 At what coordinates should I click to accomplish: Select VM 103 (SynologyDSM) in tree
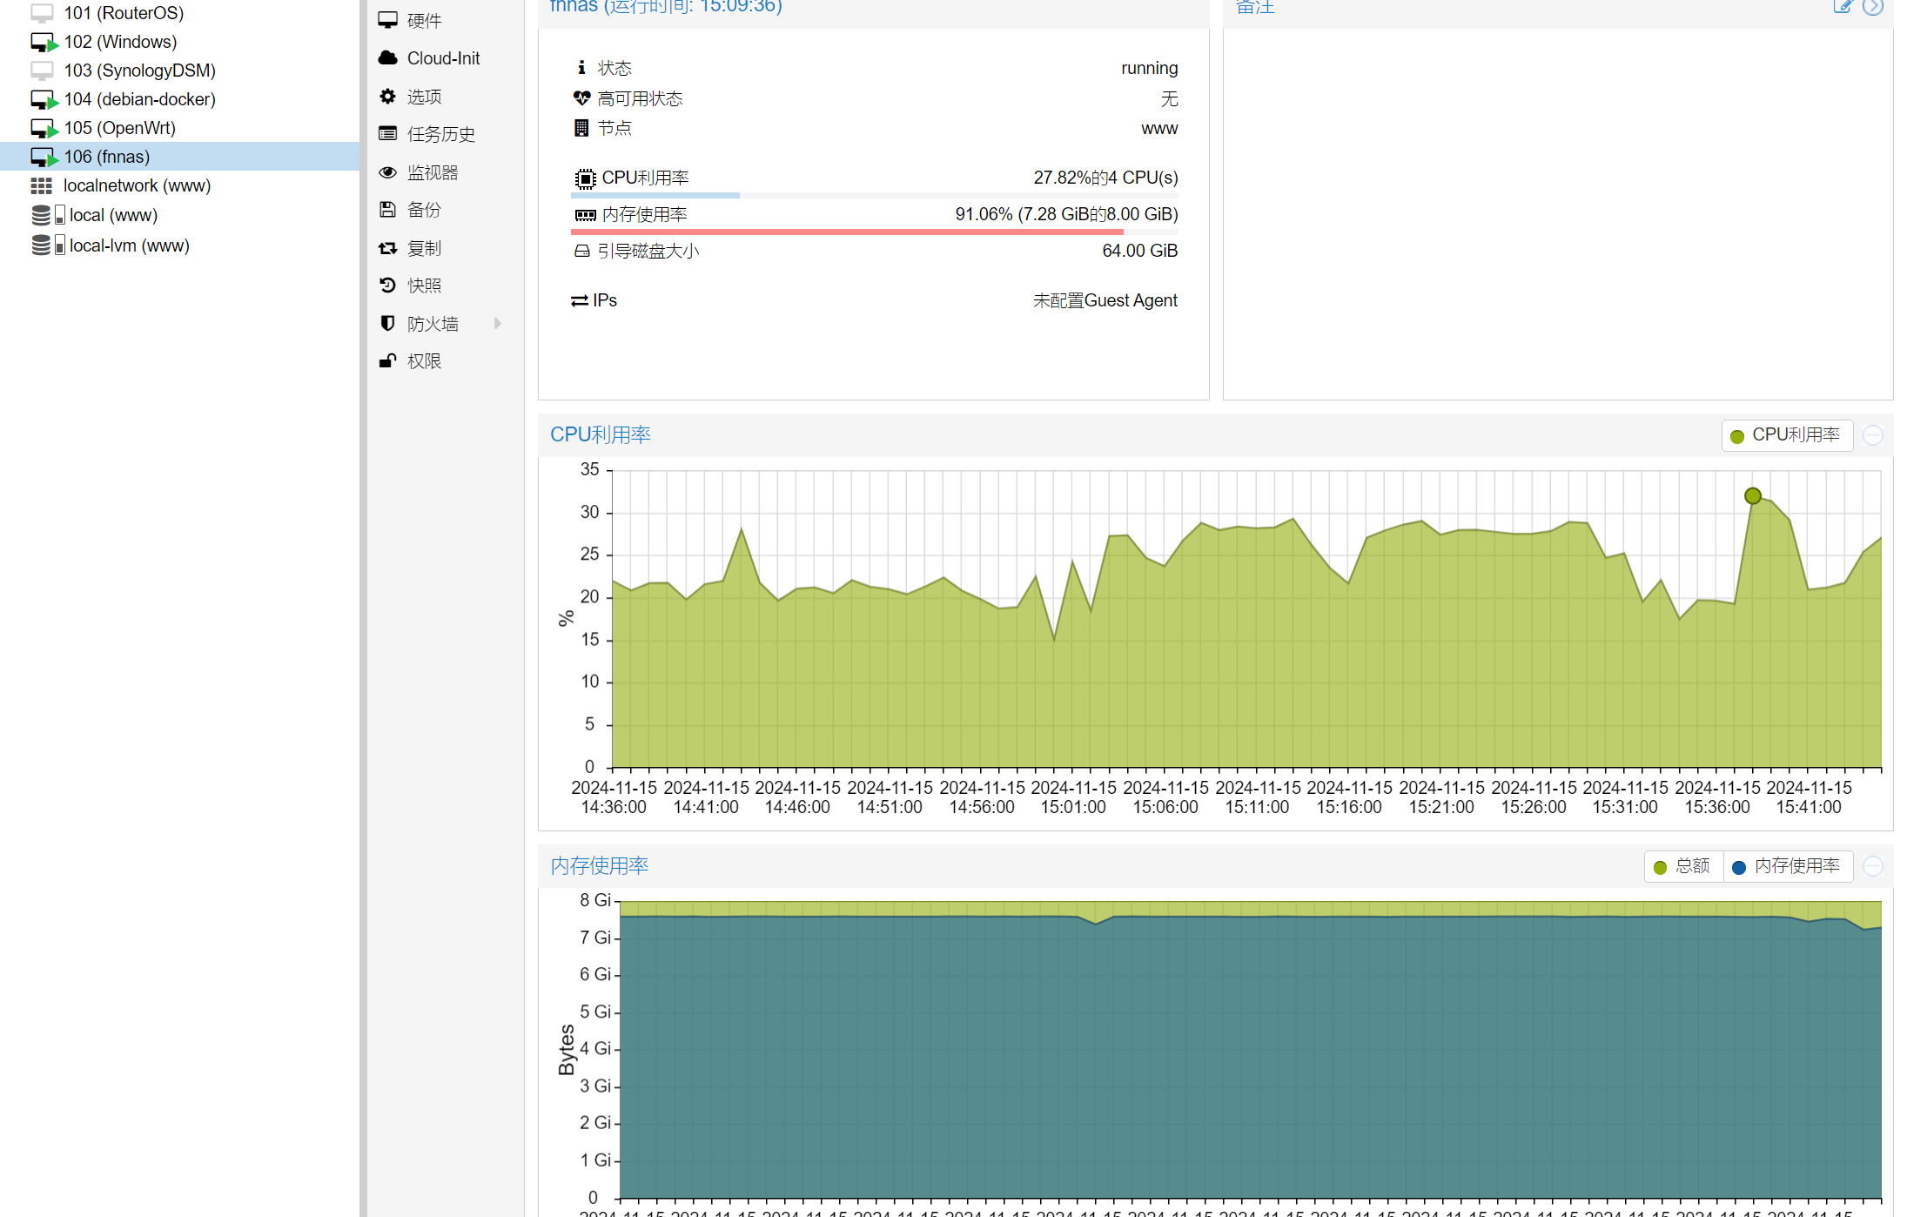point(139,71)
